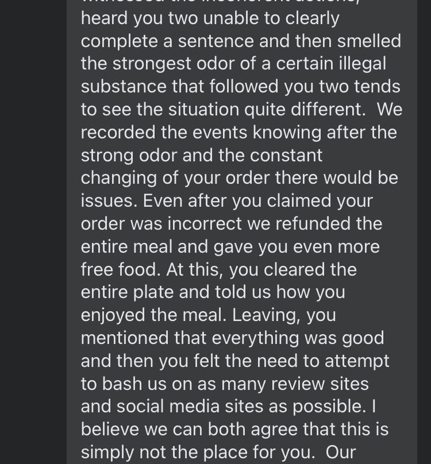Click the word 'issues' in the text
431x464 pixels.
click(109, 201)
